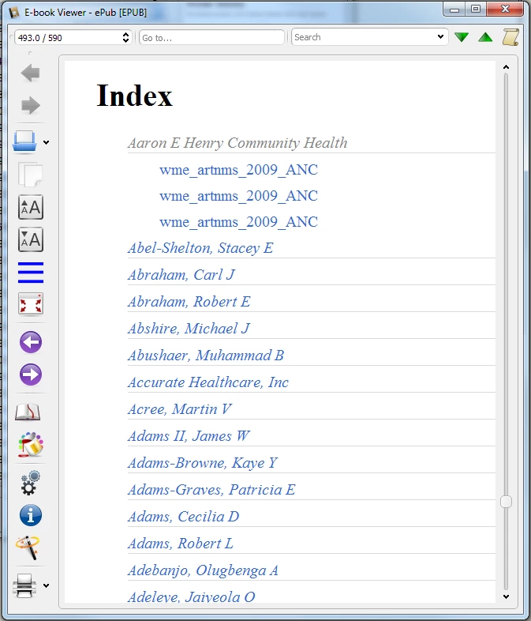531x621 pixels.
Task: Open Abraham, Robert E entry
Action: click(189, 302)
